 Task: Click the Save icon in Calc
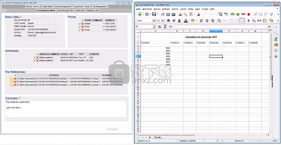pos(154,14)
